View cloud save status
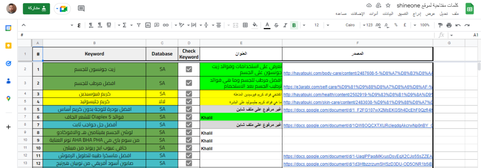 pos(369,5)
